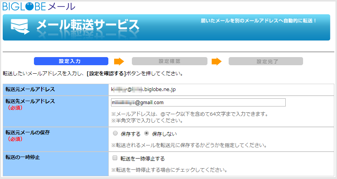Click the メール転送サービス banner title
Screen dimensions: 337x179
[x=88, y=25]
